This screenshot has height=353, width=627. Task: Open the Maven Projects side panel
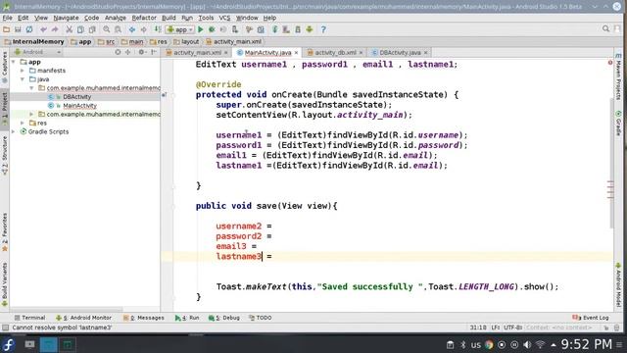[x=618, y=76]
